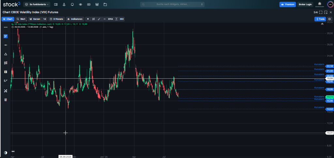Screen dimensions: 334x158
Task: Focus the 'Suche nach Widgets, Aktien' search field
Action: pos(172,4)
